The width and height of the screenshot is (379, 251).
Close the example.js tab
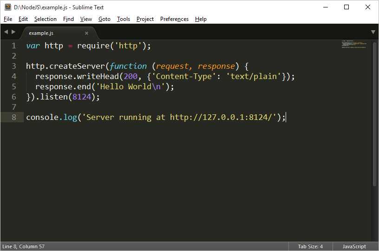[86, 33]
